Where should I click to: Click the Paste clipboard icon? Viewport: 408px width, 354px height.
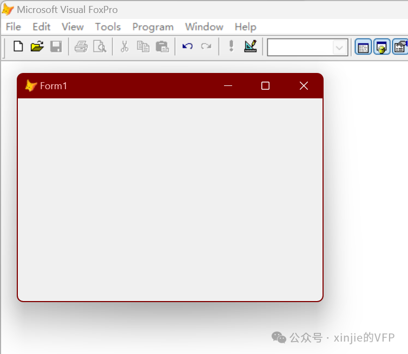(162, 46)
